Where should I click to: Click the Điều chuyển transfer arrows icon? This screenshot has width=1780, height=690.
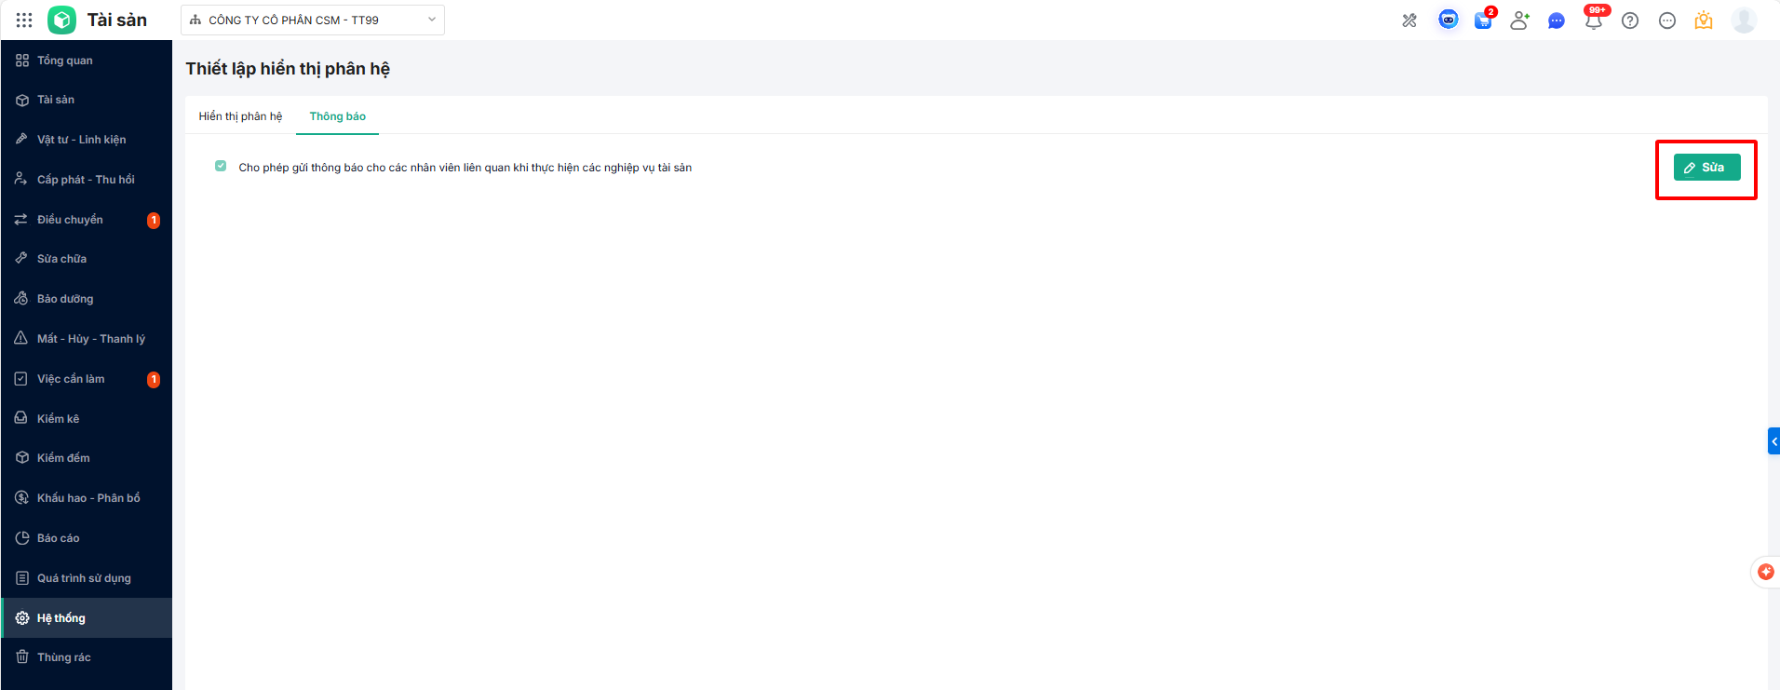coord(22,219)
